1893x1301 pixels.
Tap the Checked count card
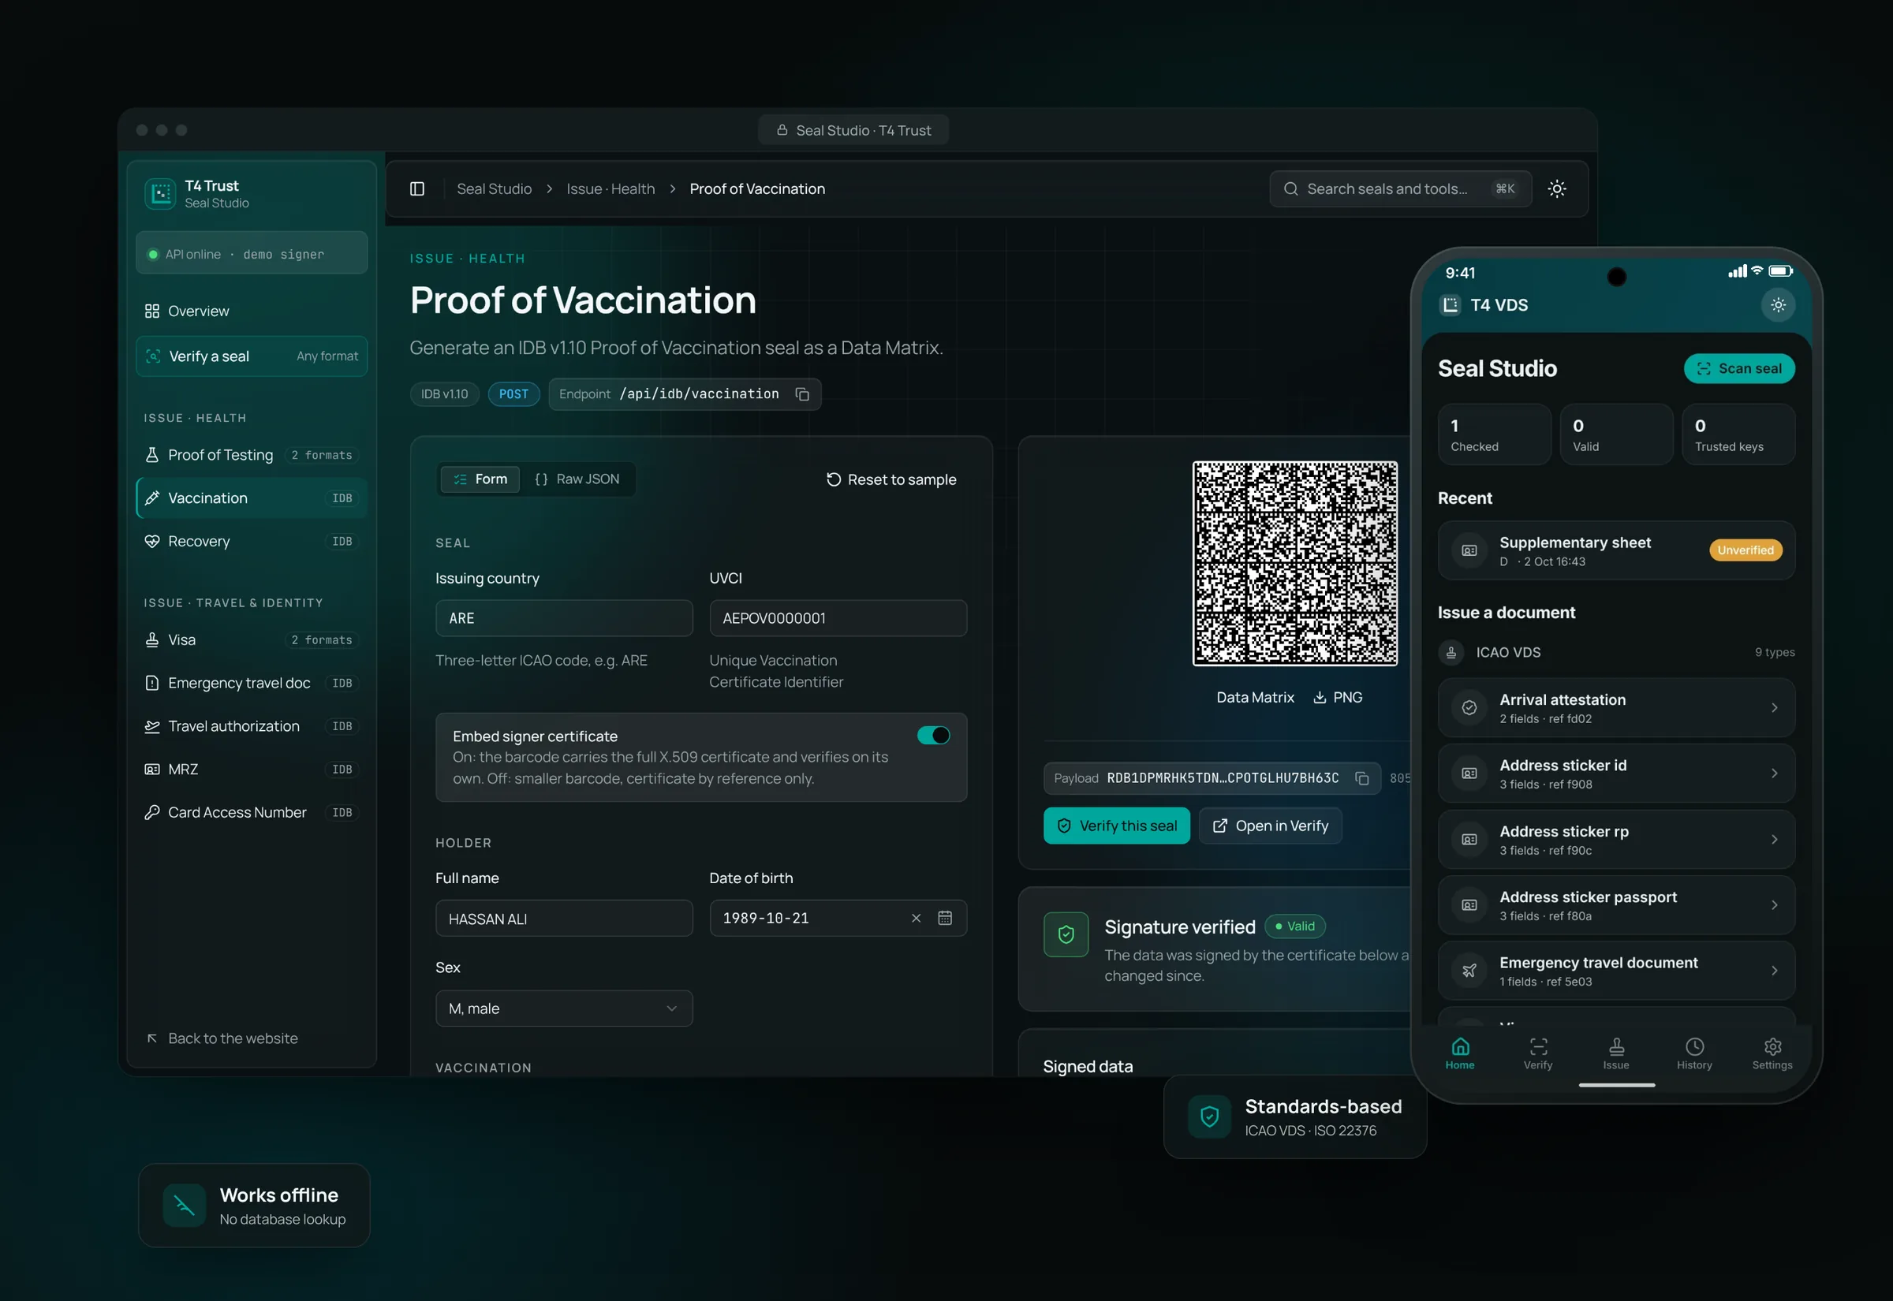[x=1495, y=435]
